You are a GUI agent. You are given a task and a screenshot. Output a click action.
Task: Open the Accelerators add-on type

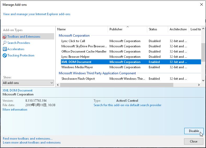tap(16, 49)
